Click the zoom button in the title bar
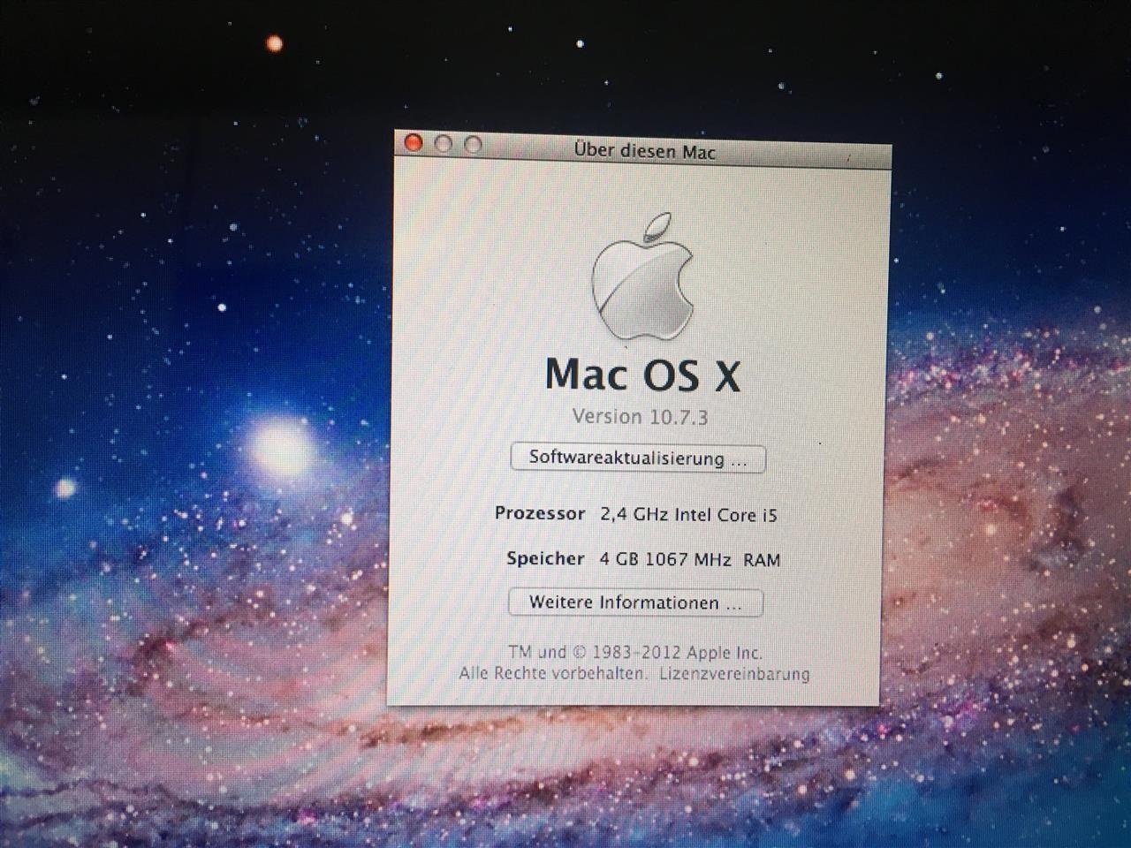This screenshot has height=848, width=1131. pos(474,145)
